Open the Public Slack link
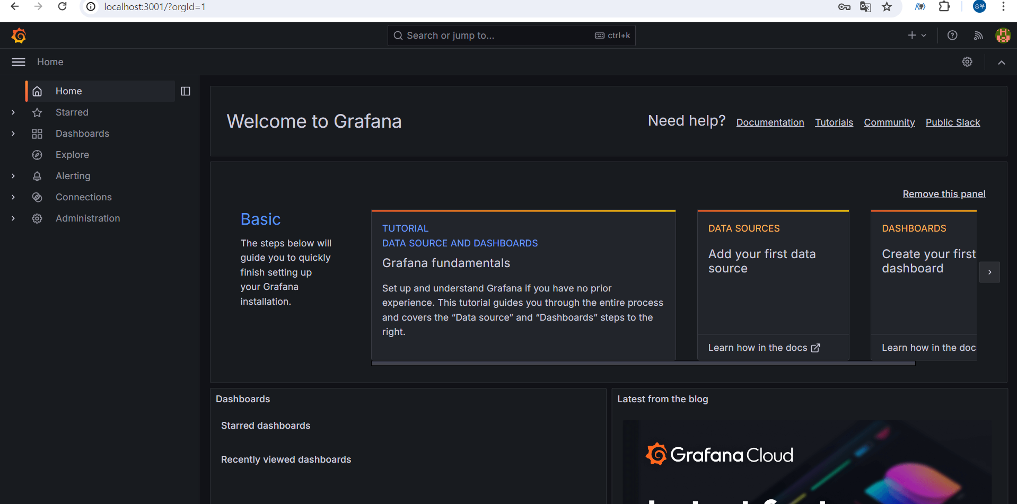Viewport: 1017px width, 504px height. click(x=953, y=122)
